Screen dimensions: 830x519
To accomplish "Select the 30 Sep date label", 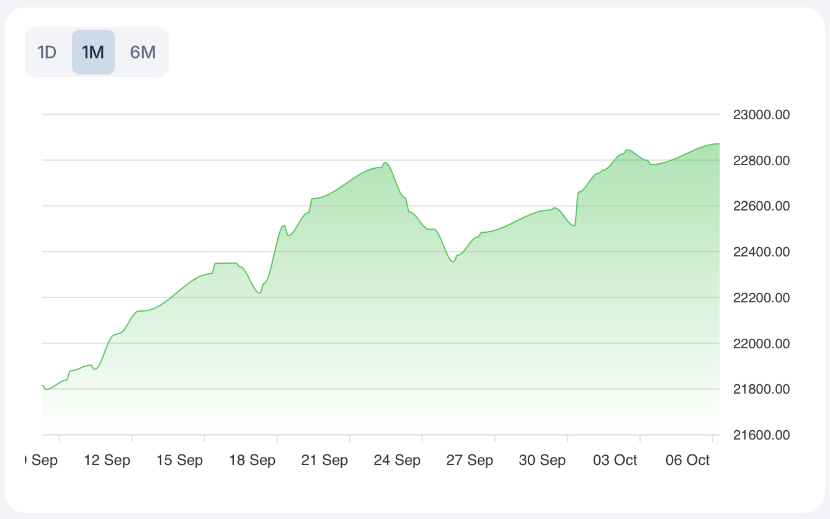I will (x=543, y=460).
